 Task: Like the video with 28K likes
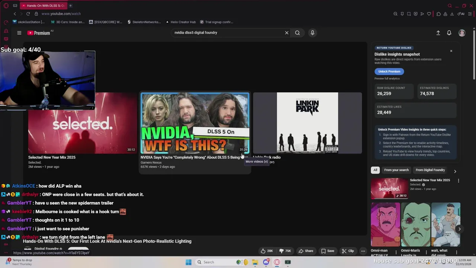(x=267, y=251)
